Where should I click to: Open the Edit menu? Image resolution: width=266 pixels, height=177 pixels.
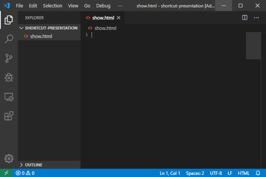point(33,6)
